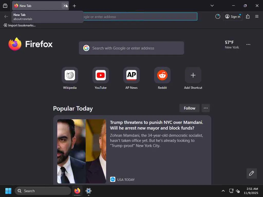Focus the top address bar

tap(140, 16)
